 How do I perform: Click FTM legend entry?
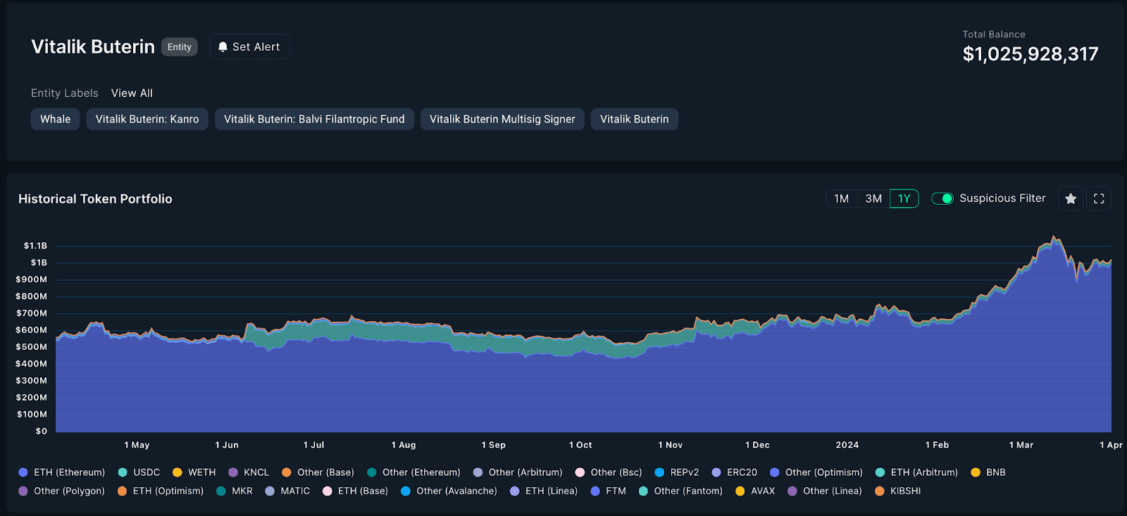point(609,491)
